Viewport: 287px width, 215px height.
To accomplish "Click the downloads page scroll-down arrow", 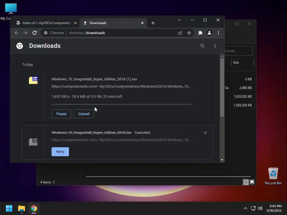I will pyautogui.click(x=222, y=160).
